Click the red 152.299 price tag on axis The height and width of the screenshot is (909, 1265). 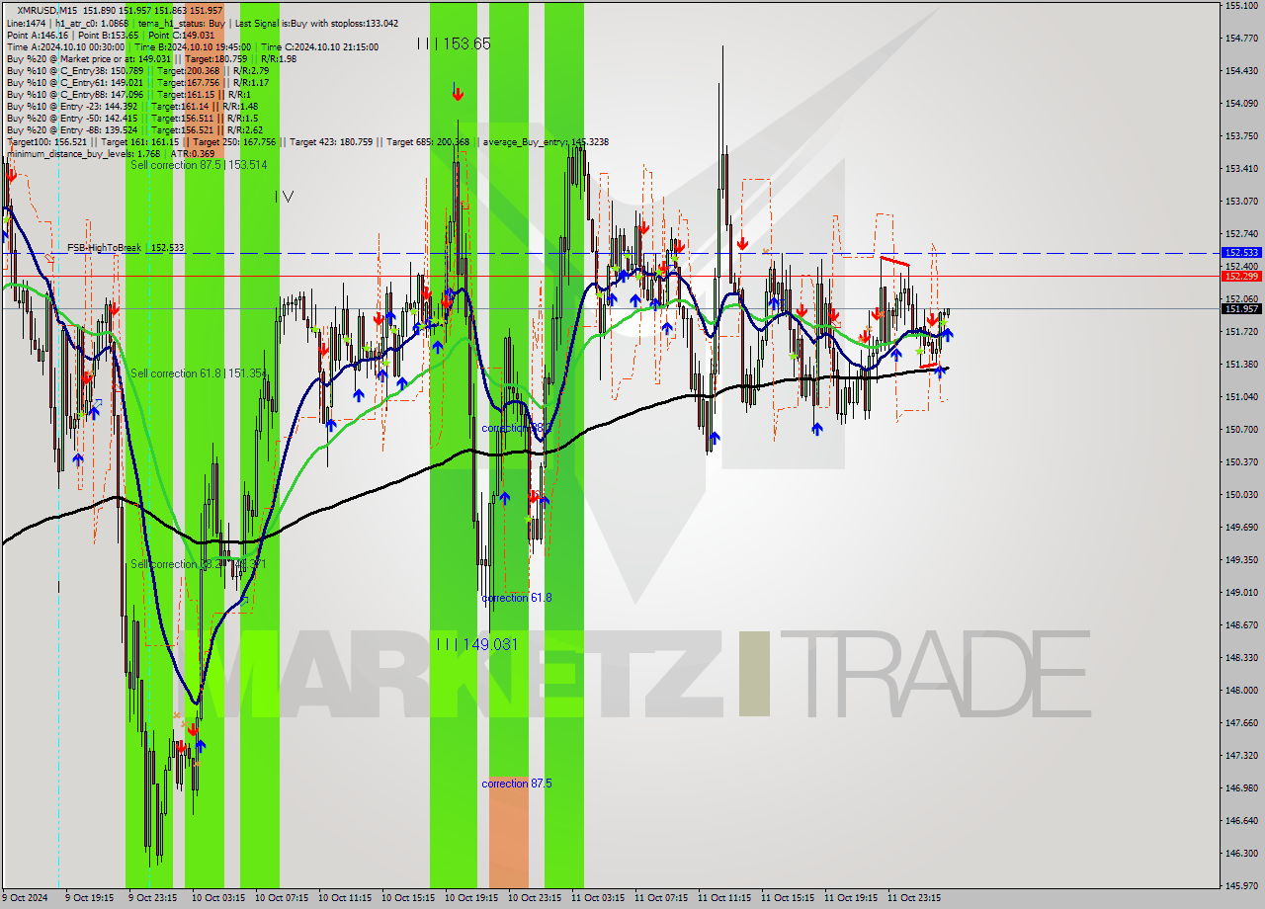1242,276
